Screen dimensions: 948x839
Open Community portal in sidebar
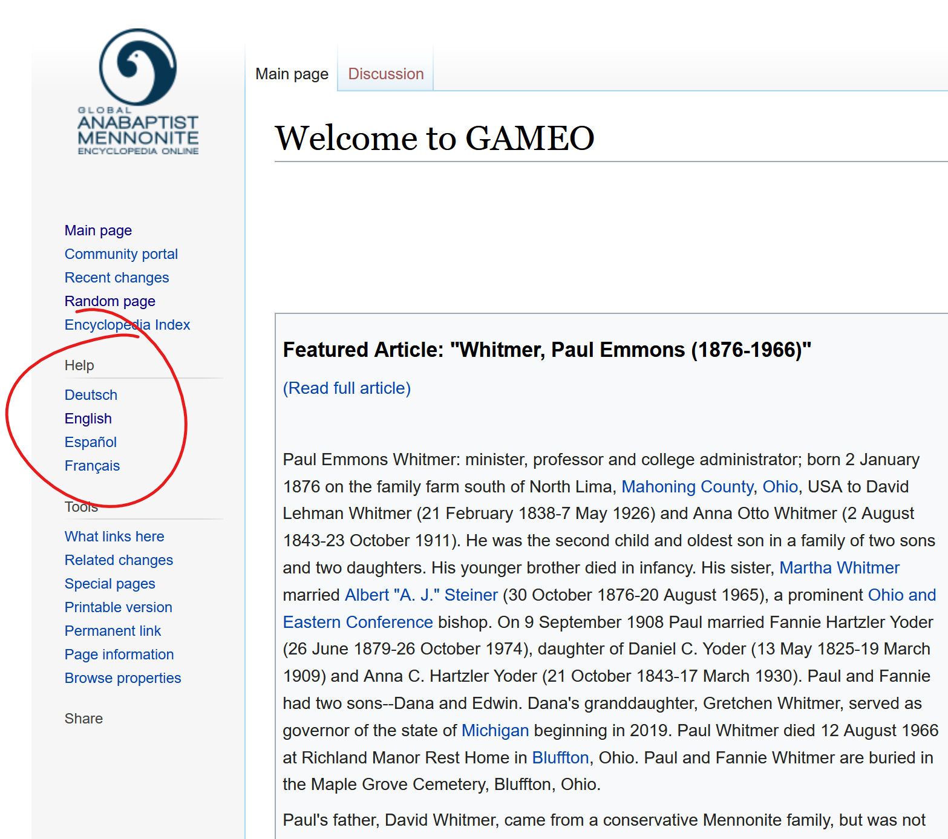121,254
